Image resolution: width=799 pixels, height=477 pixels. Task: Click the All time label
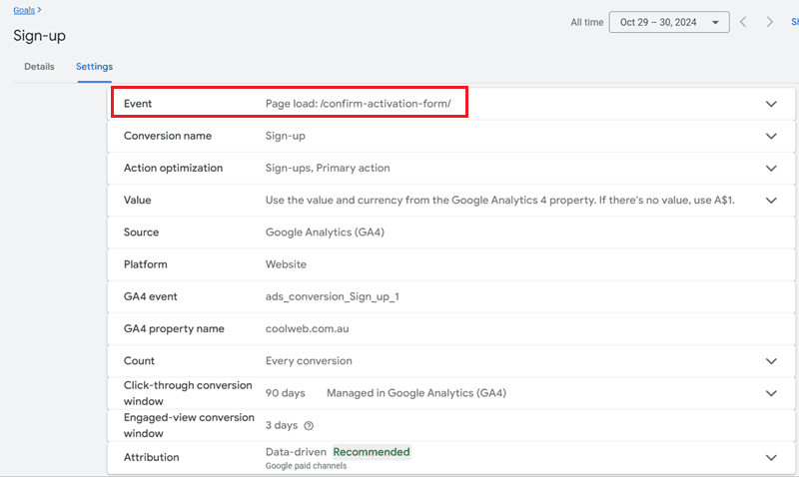click(x=586, y=22)
